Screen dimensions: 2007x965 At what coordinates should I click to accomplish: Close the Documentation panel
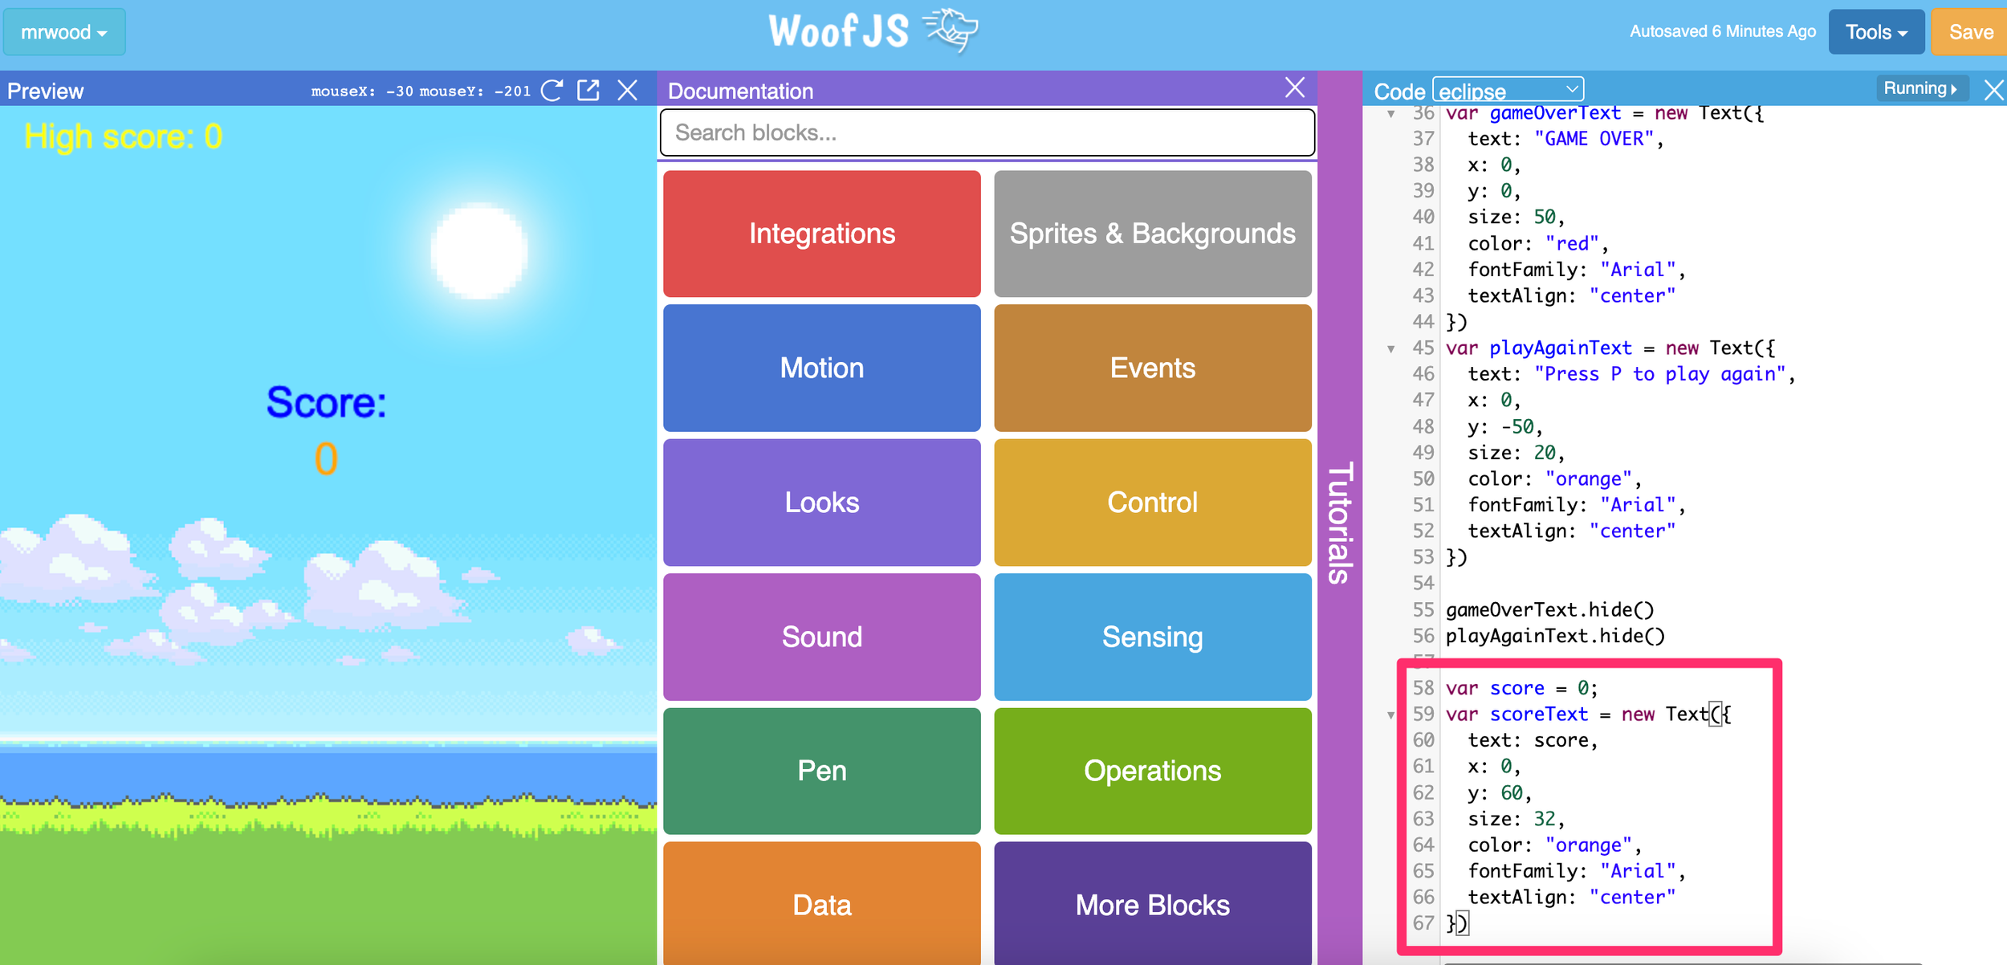pos(1294,88)
